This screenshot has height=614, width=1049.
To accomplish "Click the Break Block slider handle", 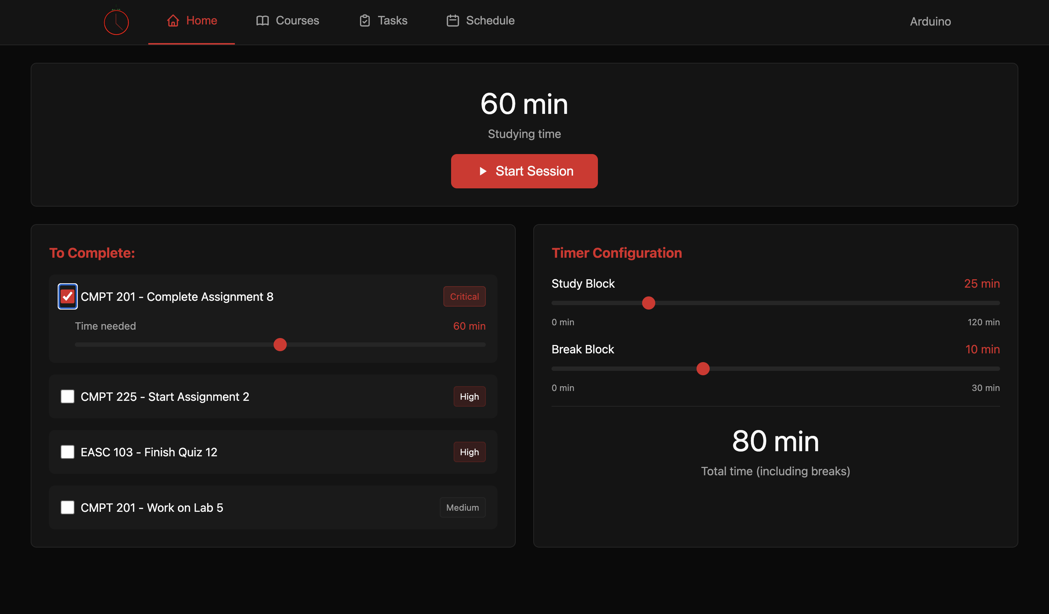I will click(703, 369).
